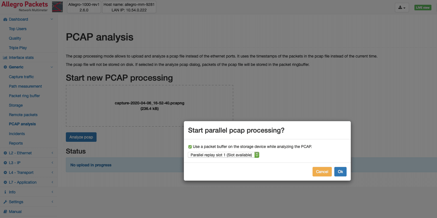Viewport: 437px width, 218px height.
Task: Toggle the Allegro Packets logo checker flag
Action: [x=57, y=6]
